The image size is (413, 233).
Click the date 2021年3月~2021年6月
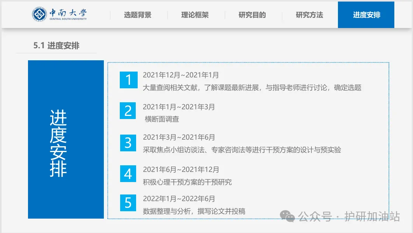[179, 137]
